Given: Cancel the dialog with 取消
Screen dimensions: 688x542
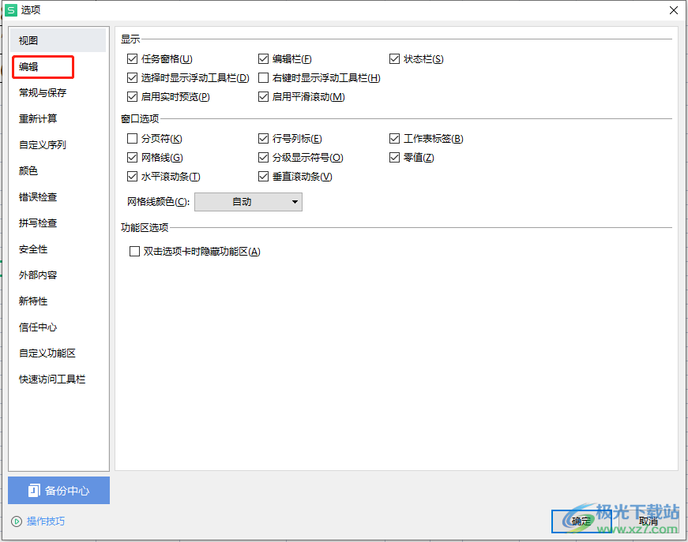Looking at the screenshot, I should 649,521.
